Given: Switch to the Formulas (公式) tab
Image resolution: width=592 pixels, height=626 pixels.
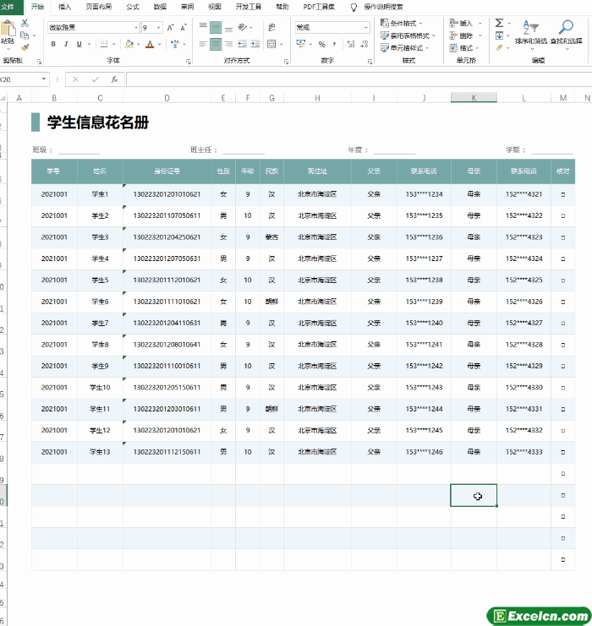Looking at the screenshot, I should [133, 7].
